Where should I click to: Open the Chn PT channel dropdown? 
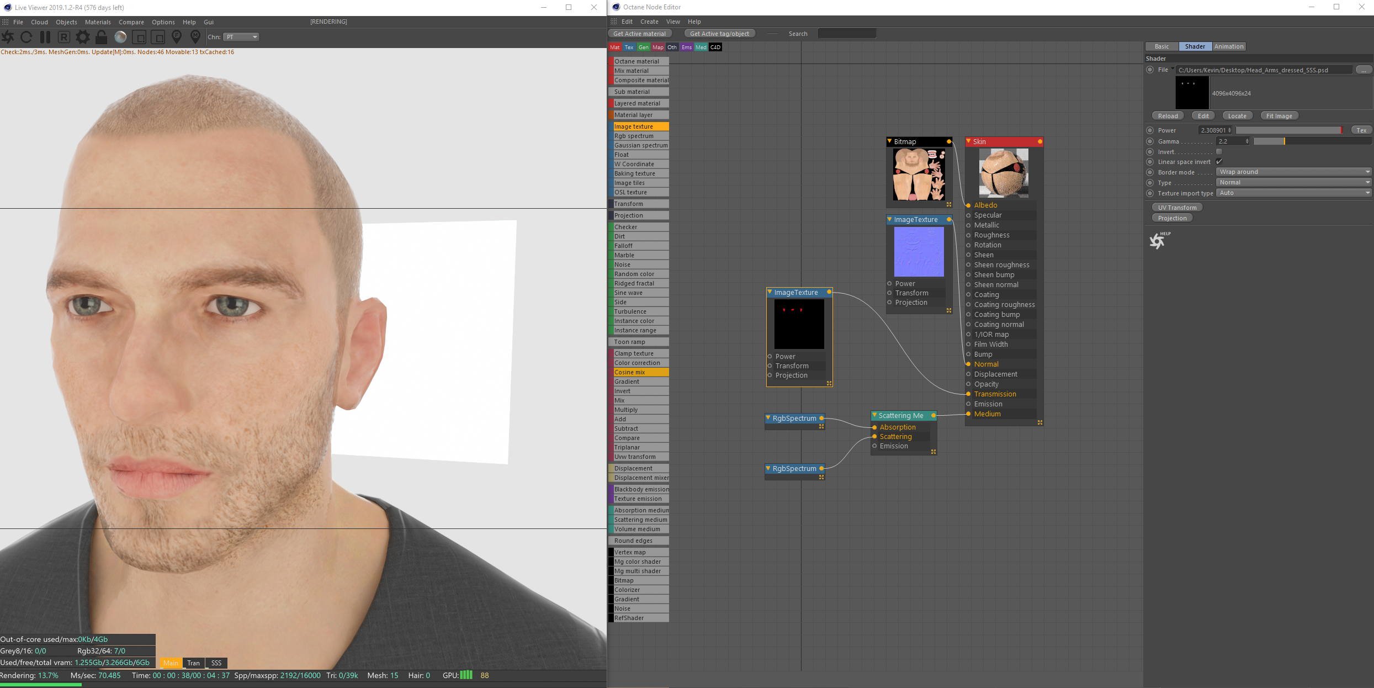tap(242, 37)
